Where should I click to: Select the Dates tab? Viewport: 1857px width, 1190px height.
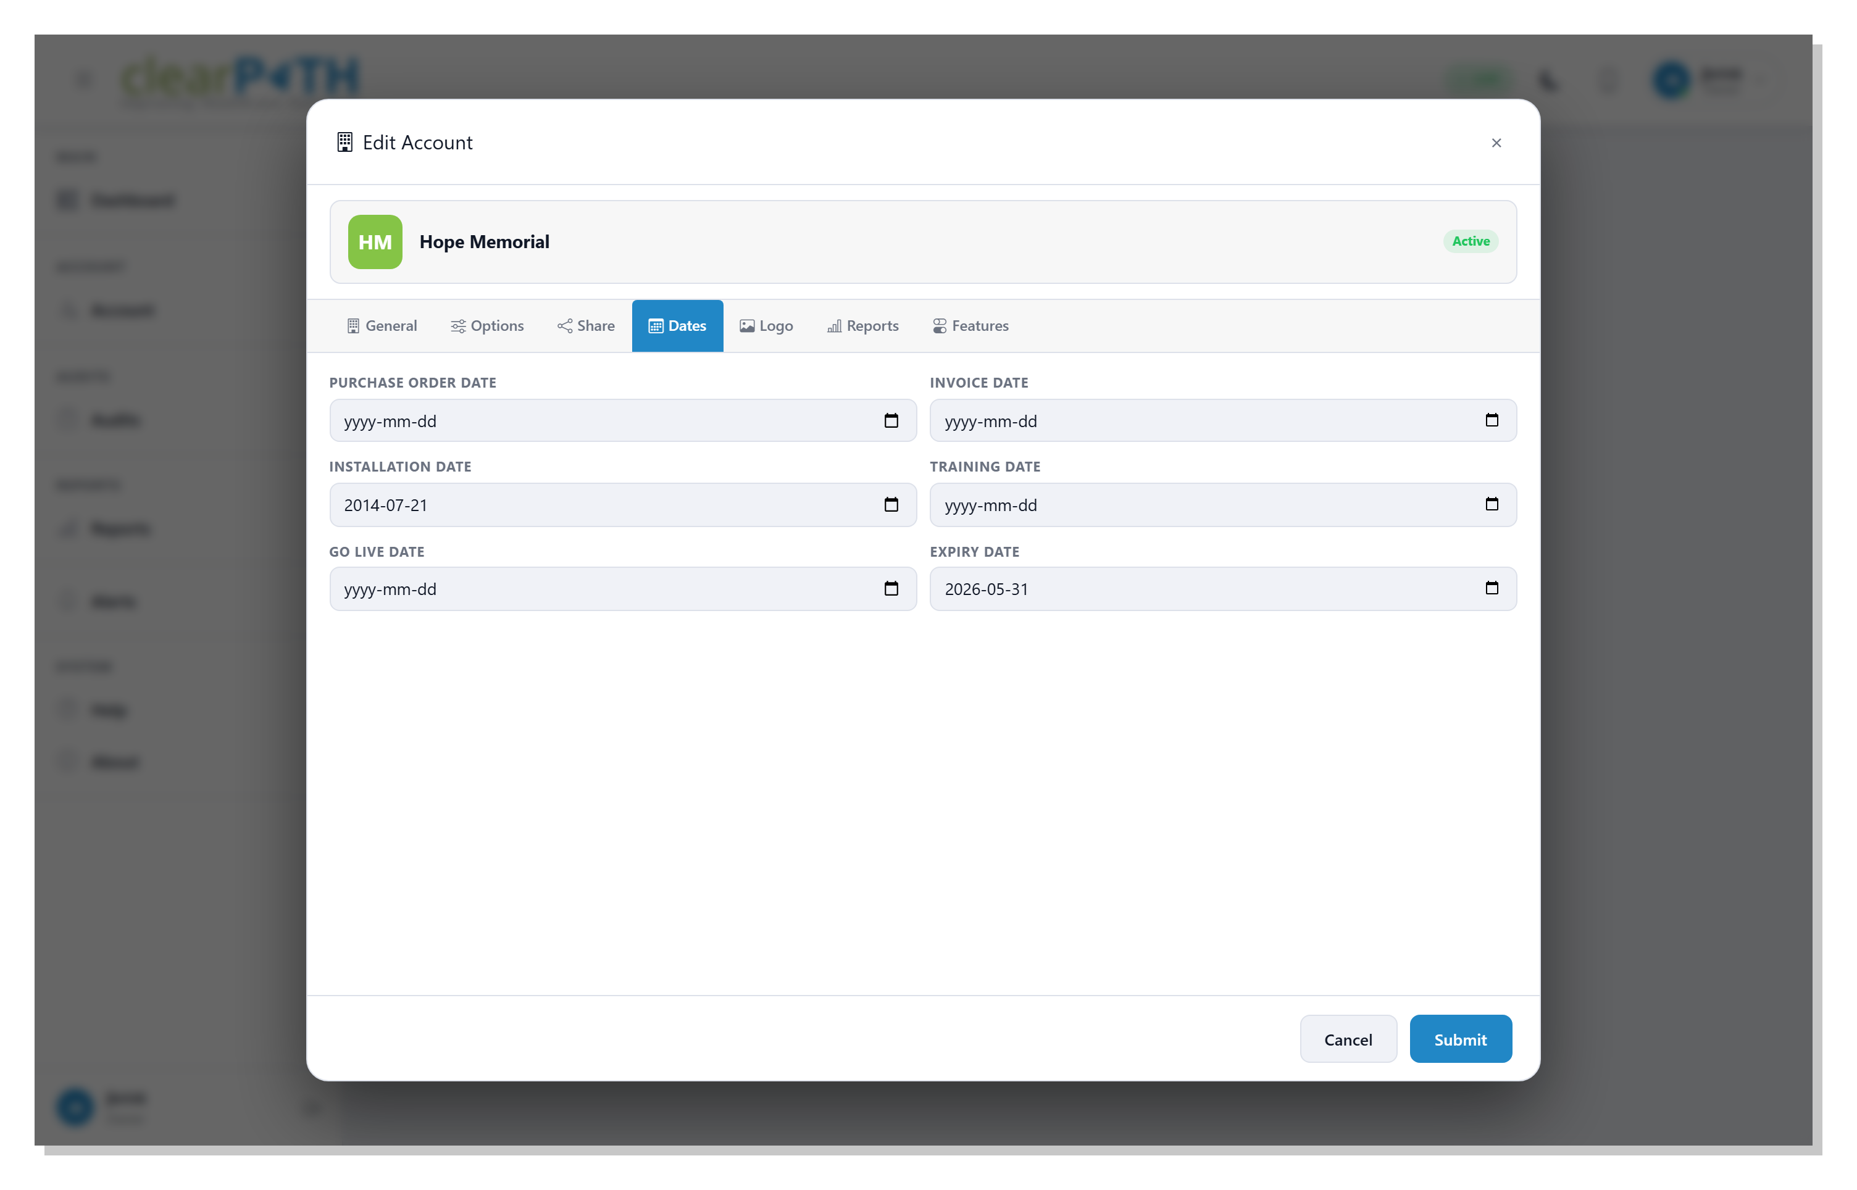[677, 326]
